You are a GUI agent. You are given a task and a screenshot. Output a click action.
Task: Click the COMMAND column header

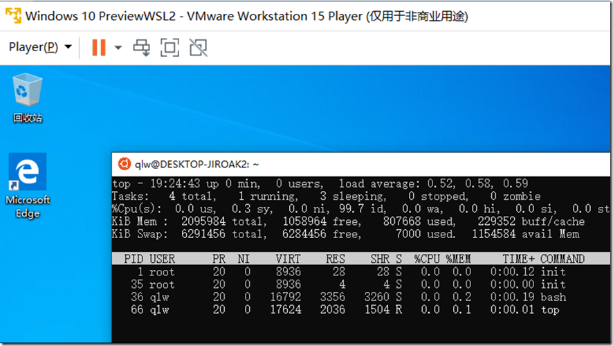coord(562,259)
